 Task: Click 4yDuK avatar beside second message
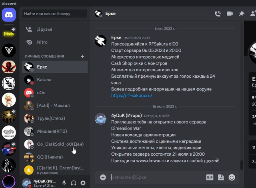coord(100,119)
